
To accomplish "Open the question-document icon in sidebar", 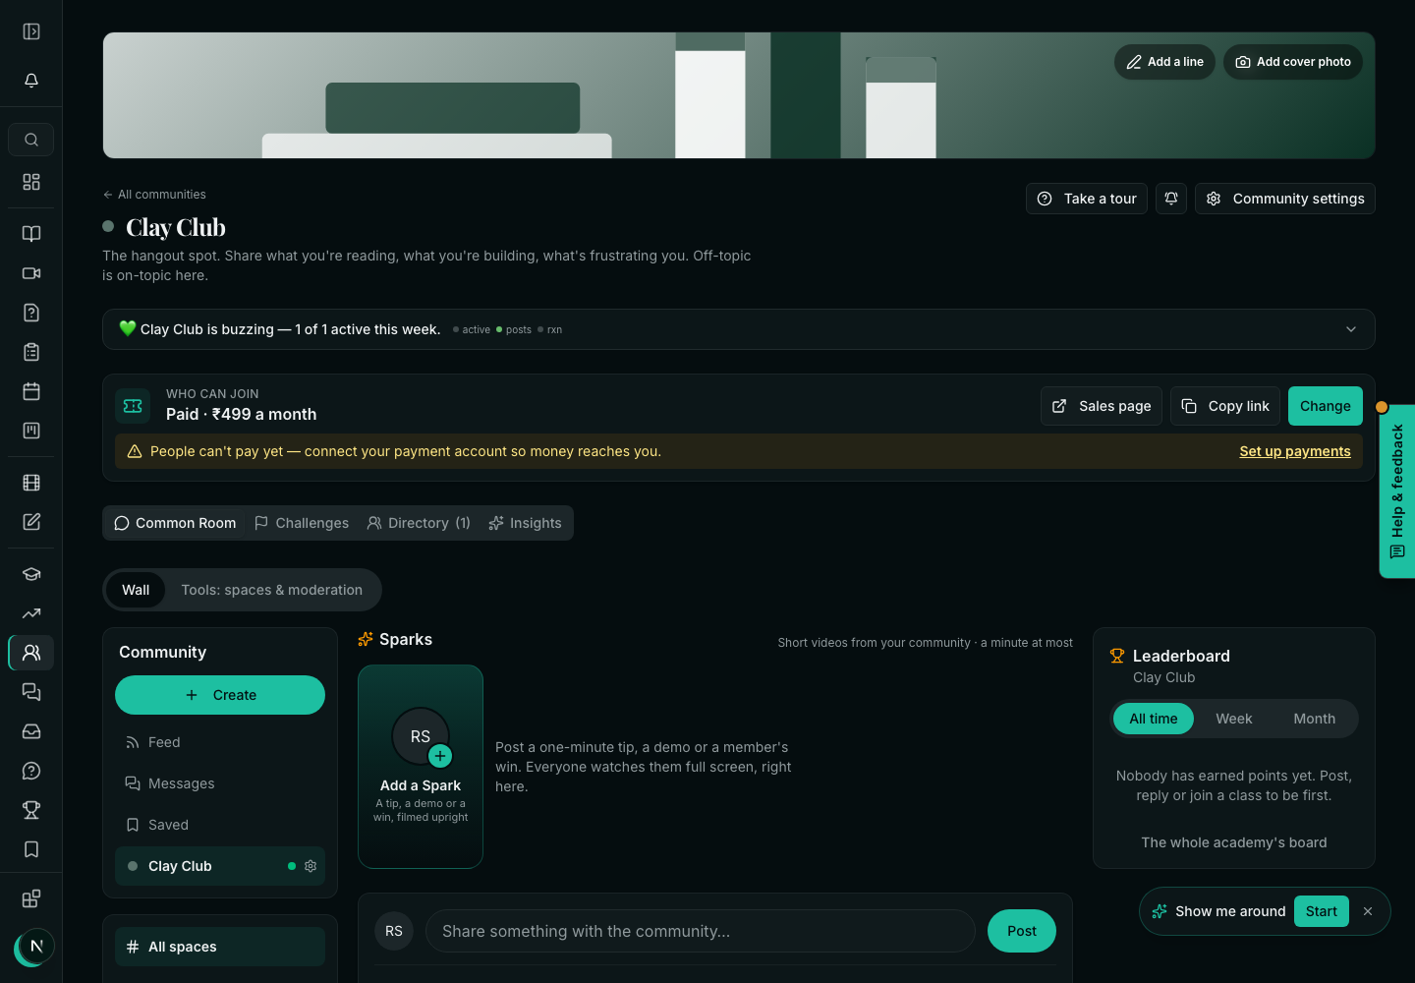I will coord(31,313).
